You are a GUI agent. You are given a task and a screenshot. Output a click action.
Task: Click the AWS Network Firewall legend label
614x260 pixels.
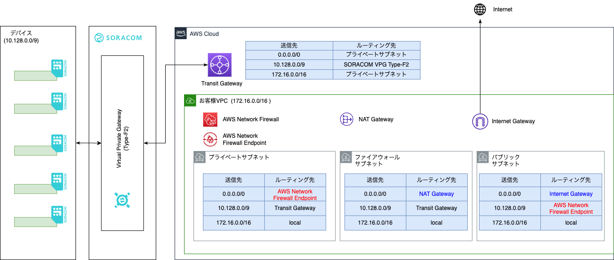coord(251,119)
